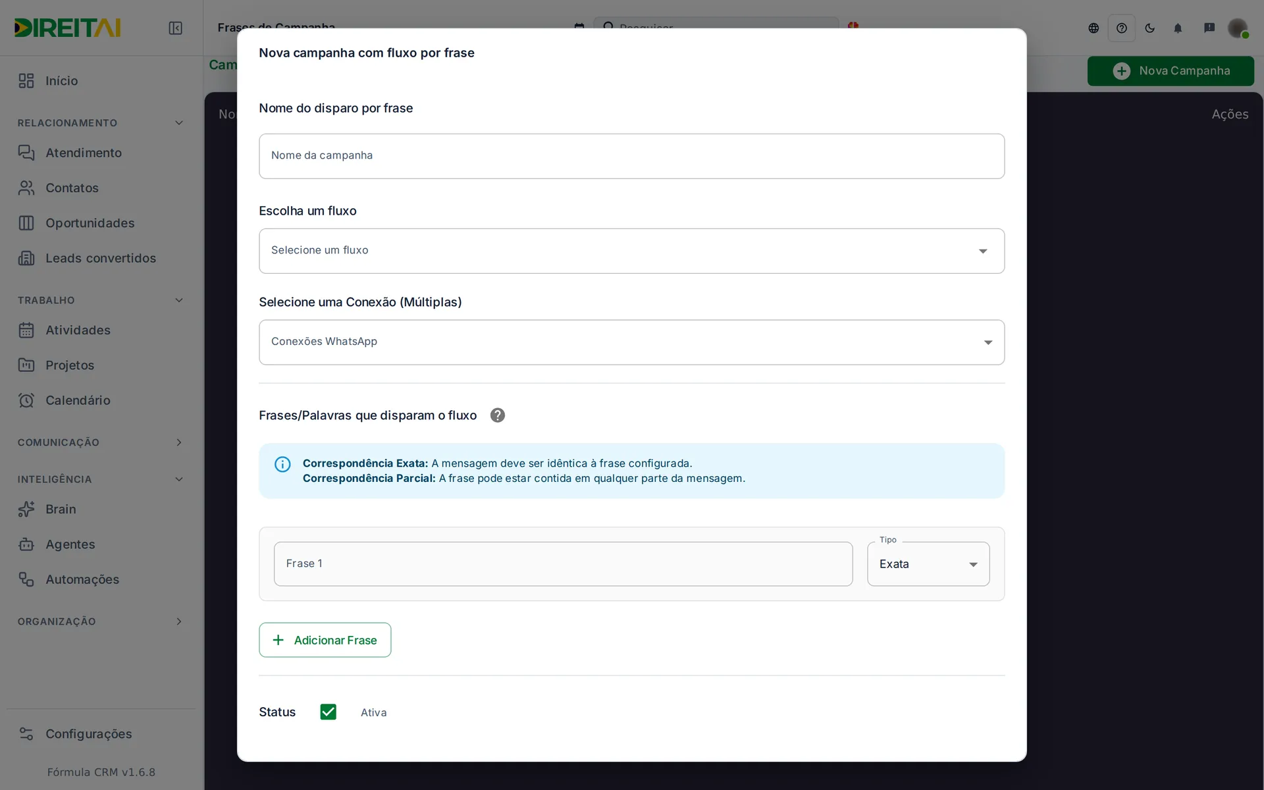
Task: Open the help circle icon in top bar
Action: click(x=1122, y=28)
